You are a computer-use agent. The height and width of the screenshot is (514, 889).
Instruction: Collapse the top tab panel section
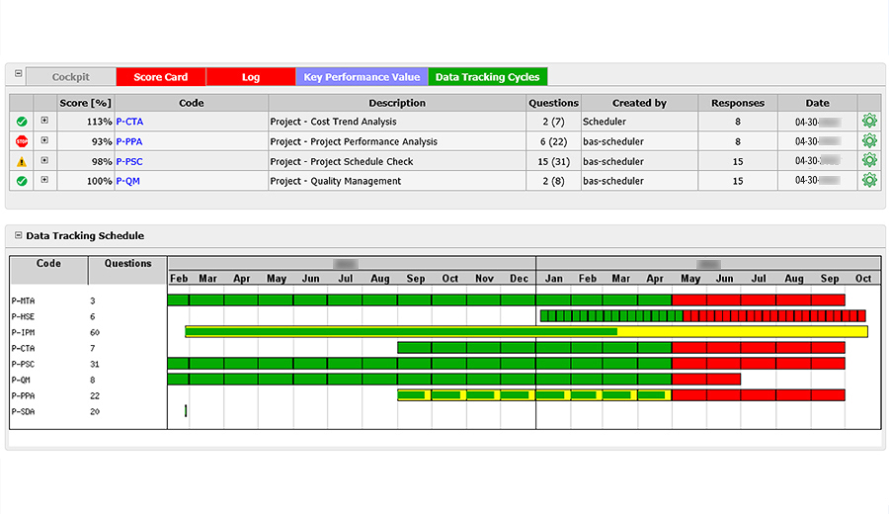[x=18, y=75]
